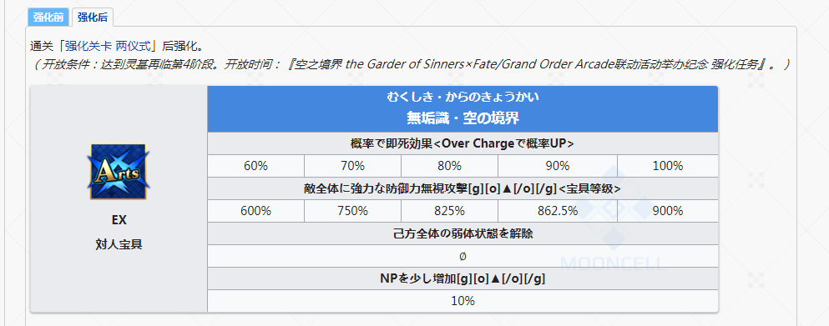Image resolution: width=829 pixels, height=326 pixels.
Task: Select the 70% probability cell
Action: tap(352, 166)
